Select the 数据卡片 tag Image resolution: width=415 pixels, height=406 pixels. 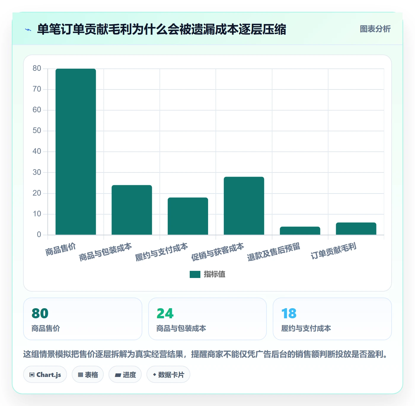(x=168, y=375)
